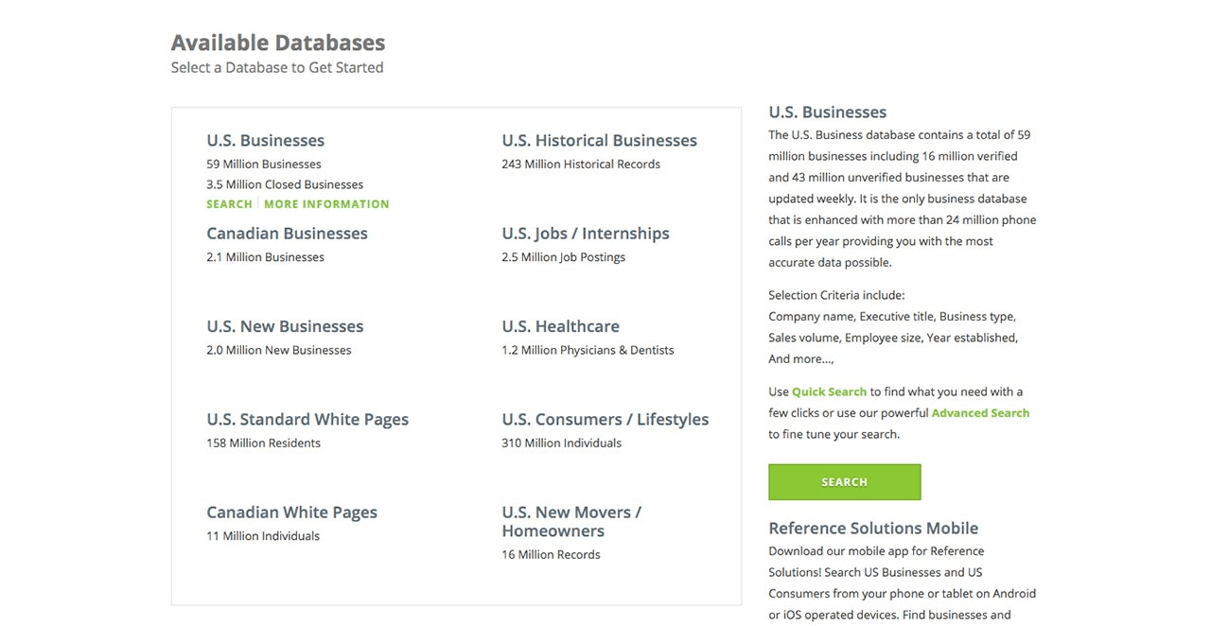The height and width of the screenshot is (626, 1211).
Task: Choose U.S. Standard White Pages
Action: click(x=307, y=419)
